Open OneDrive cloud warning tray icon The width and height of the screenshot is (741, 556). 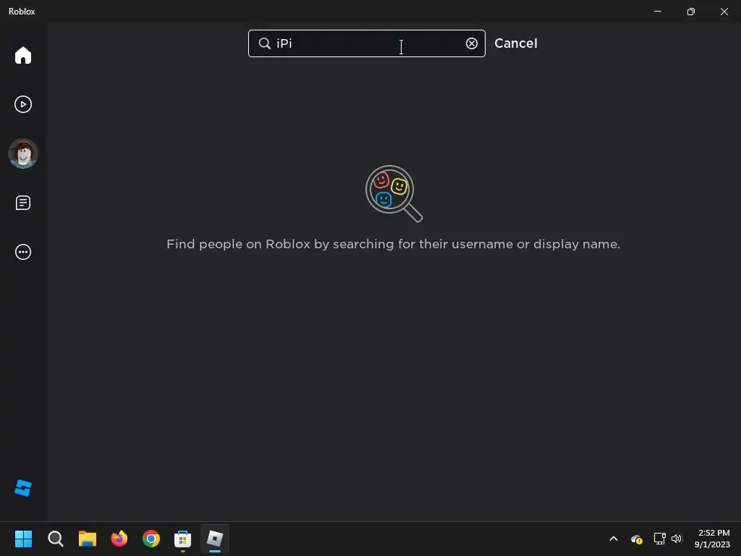637,539
